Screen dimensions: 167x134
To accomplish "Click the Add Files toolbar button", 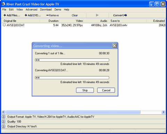I will click(x=12, y=15).
